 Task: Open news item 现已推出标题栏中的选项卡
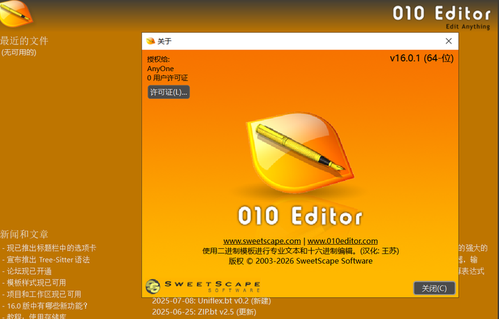coord(51,248)
